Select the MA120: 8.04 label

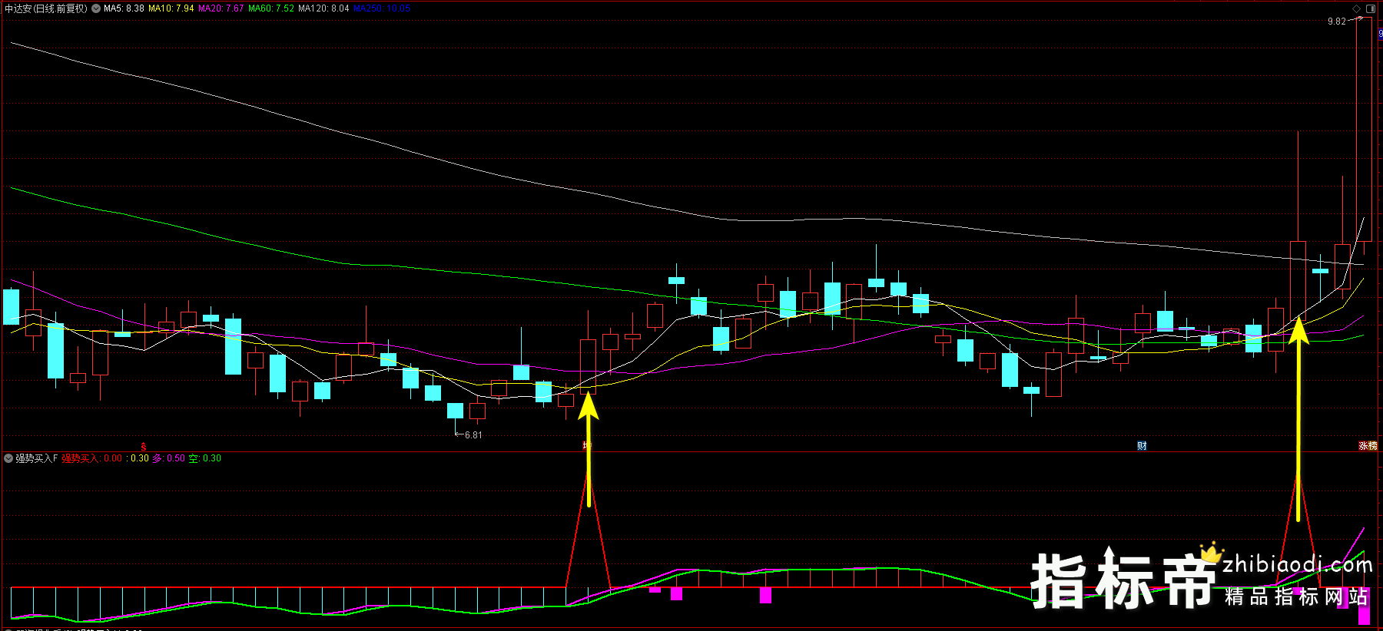323,8
